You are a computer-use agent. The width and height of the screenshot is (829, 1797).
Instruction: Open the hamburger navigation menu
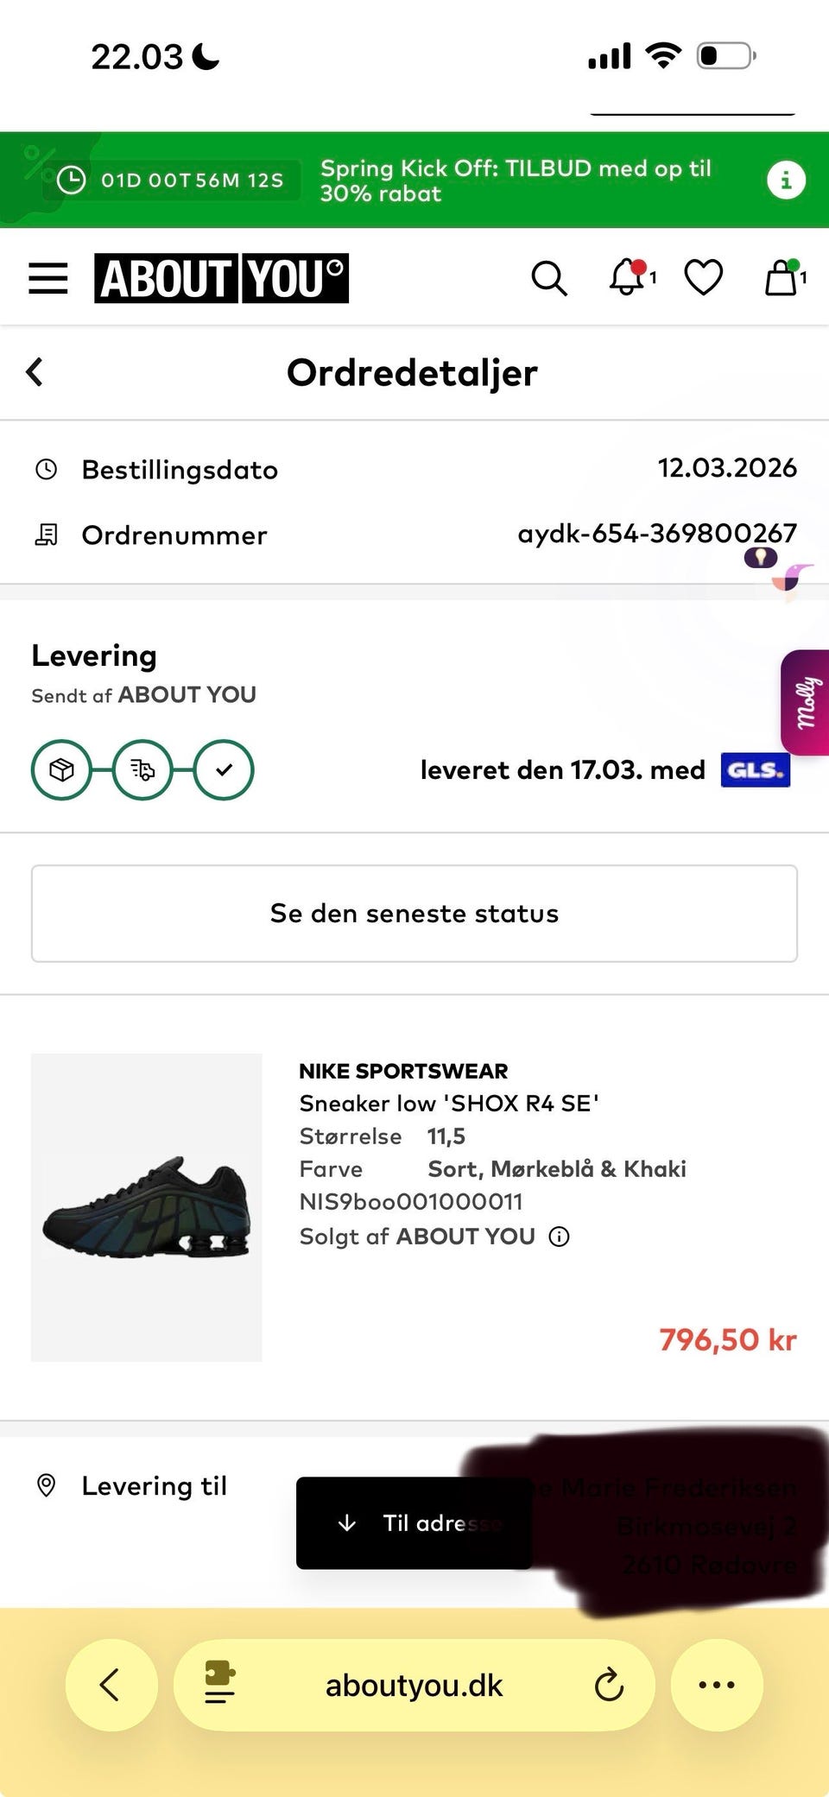(48, 278)
